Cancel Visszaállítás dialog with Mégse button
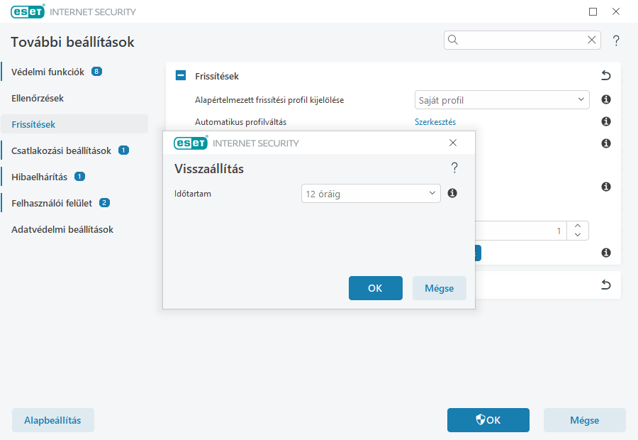 tap(439, 288)
